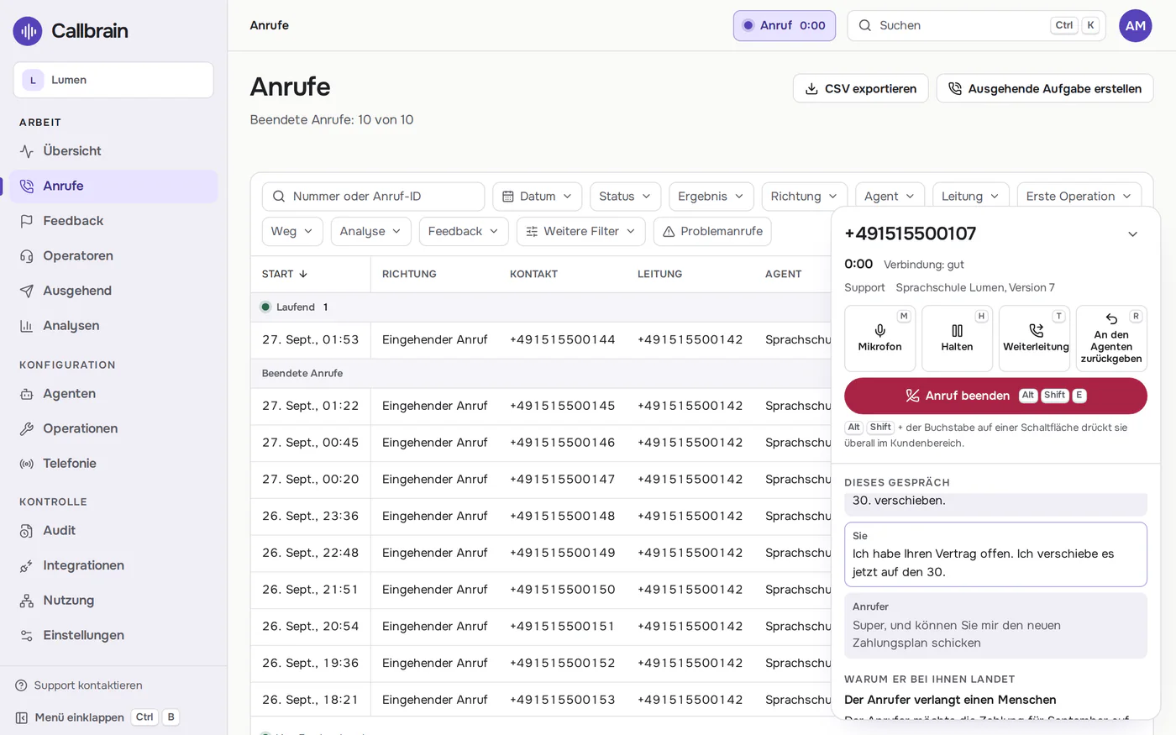
Task: Click contact +491515500153
Action: pos(563,700)
